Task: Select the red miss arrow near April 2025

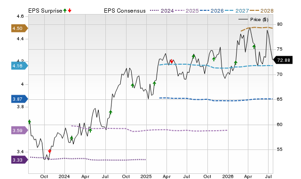Action: (171, 61)
